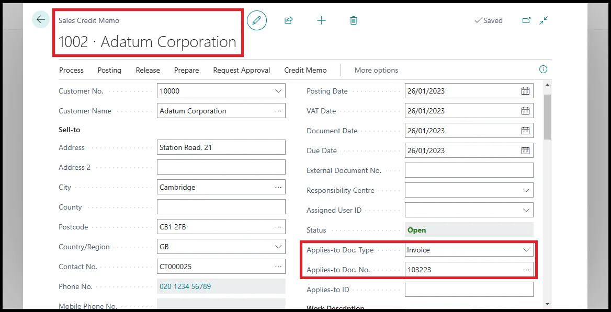The width and height of the screenshot is (611, 312).
Task: Click the Posting Date field value
Action: [426, 91]
